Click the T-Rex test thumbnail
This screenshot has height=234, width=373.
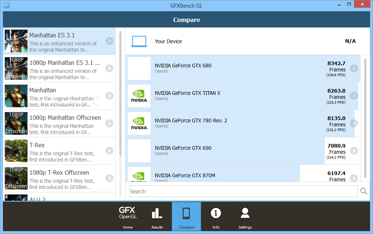point(16,151)
